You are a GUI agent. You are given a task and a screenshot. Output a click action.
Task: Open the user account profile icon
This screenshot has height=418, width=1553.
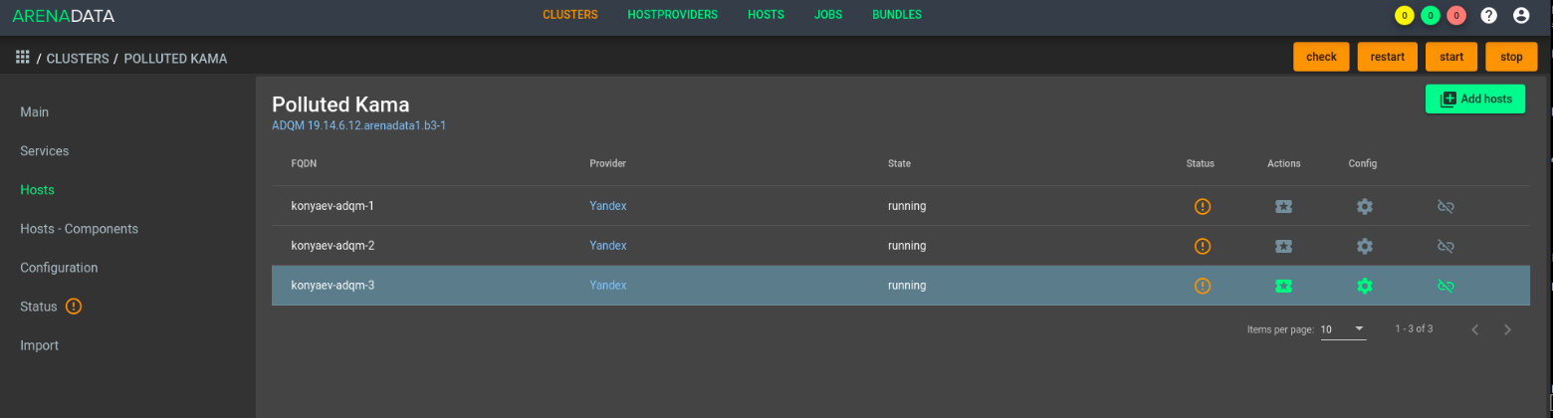coord(1520,15)
